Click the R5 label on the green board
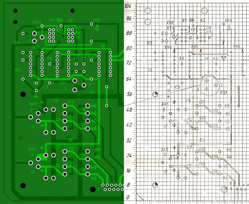This screenshot has width=249, height=204. 17,43
